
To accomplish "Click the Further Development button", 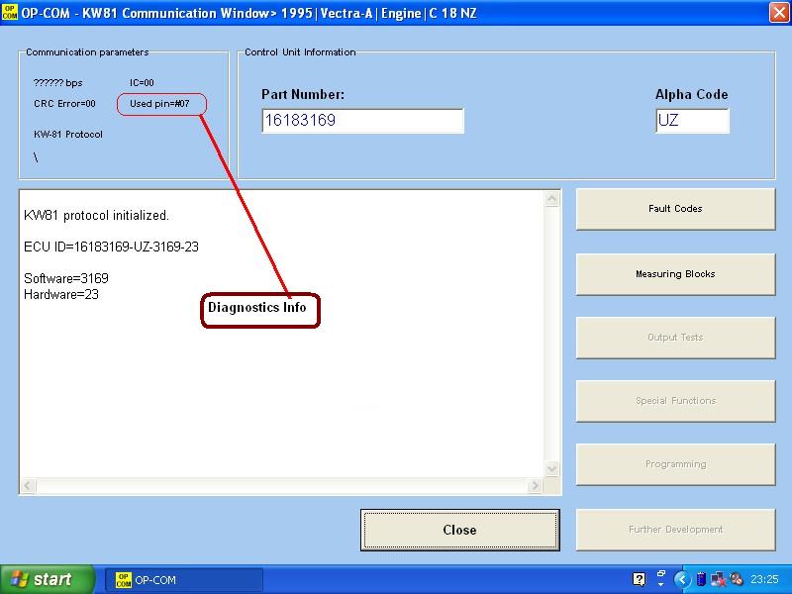I will coord(675,530).
